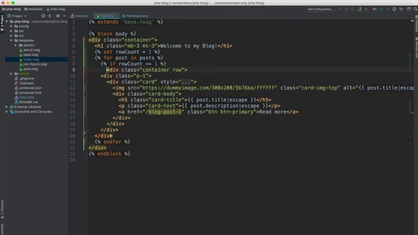Select not-found.twig in project tree

pos(35,64)
